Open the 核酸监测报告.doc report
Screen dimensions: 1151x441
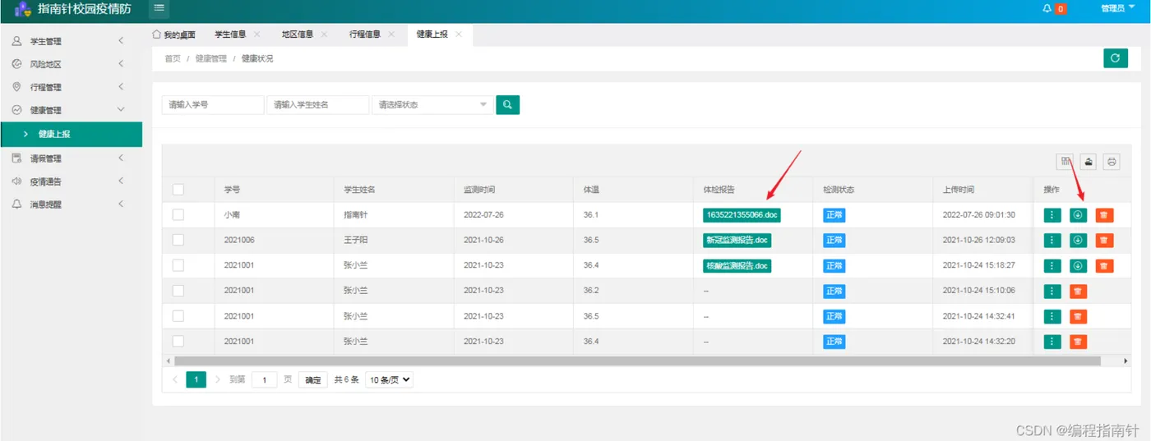click(737, 266)
